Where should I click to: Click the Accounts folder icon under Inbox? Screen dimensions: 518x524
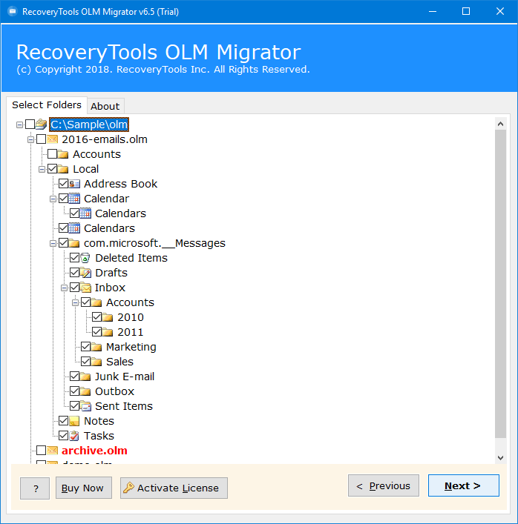[x=96, y=302]
